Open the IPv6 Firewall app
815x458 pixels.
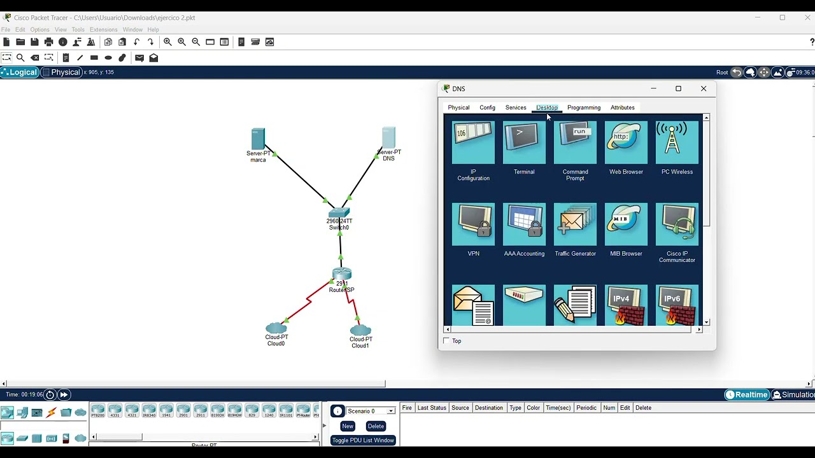point(677,305)
